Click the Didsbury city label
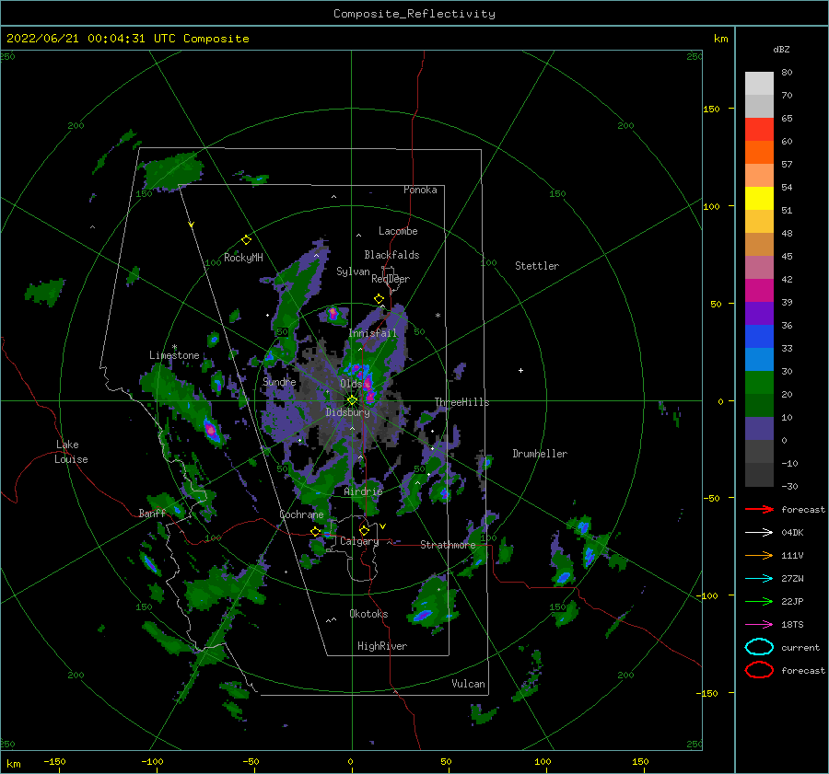Viewport: 829px width, 774px height. coord(347,412)
